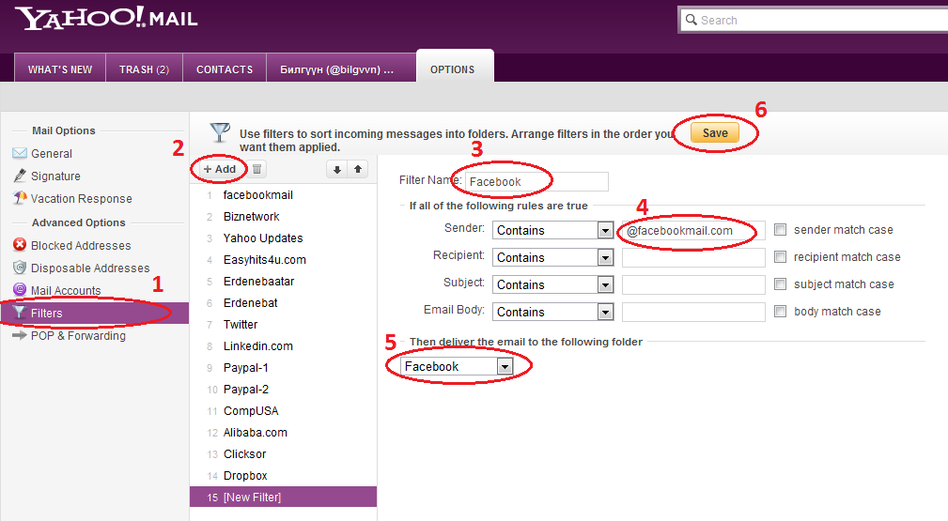Viewport: 948px width, 521px height.
Task: Select the CompUSA filter
Action: click(x=283, y=411)
